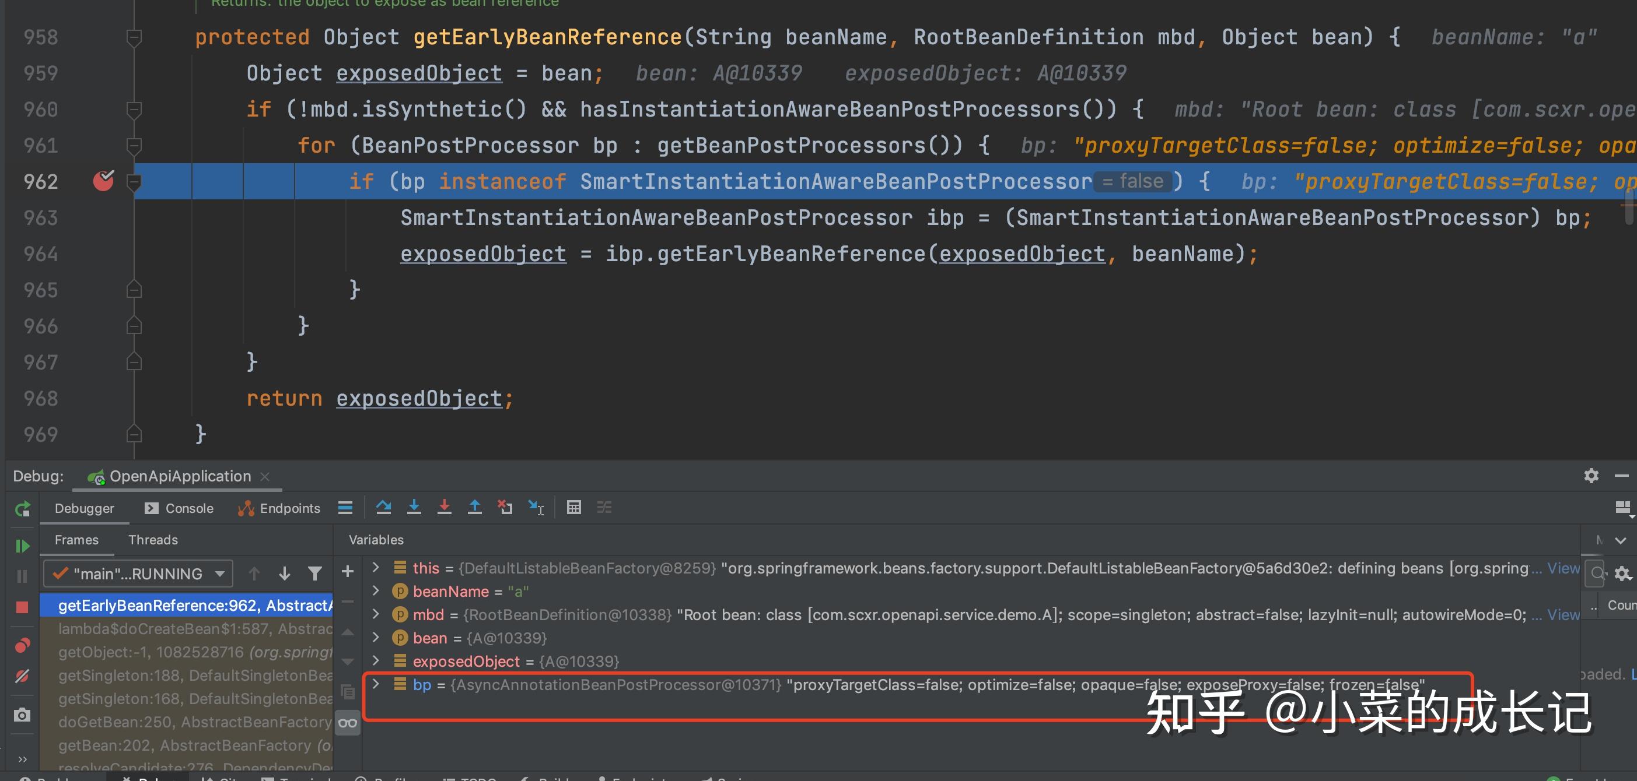Toggle the Mute Breakpoints icon
The height and width of the screenshot is (781, 1637).
click(22, 676)
